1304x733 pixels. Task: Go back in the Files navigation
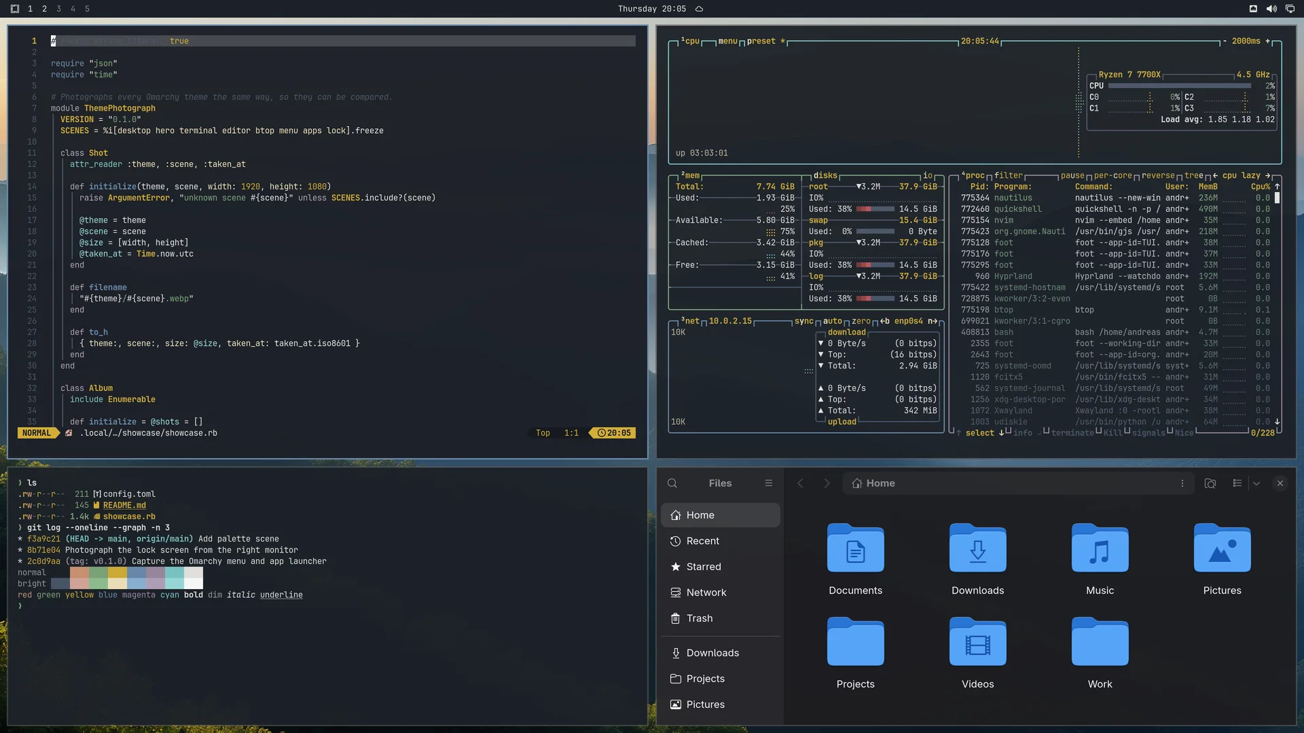click(x=800, y=483)
